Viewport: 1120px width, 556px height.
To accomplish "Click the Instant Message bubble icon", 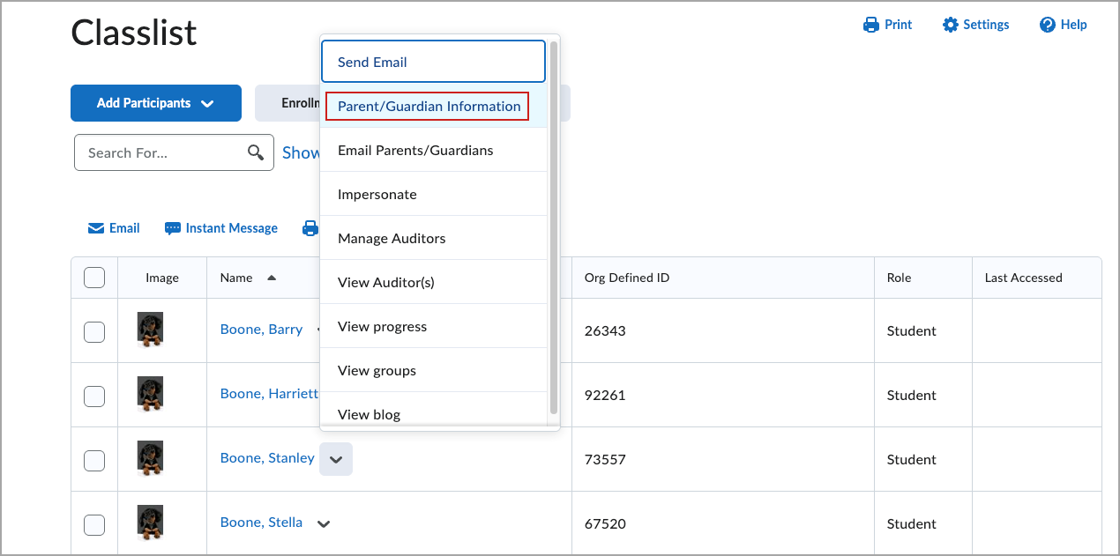I will click(x=173, y=228).
